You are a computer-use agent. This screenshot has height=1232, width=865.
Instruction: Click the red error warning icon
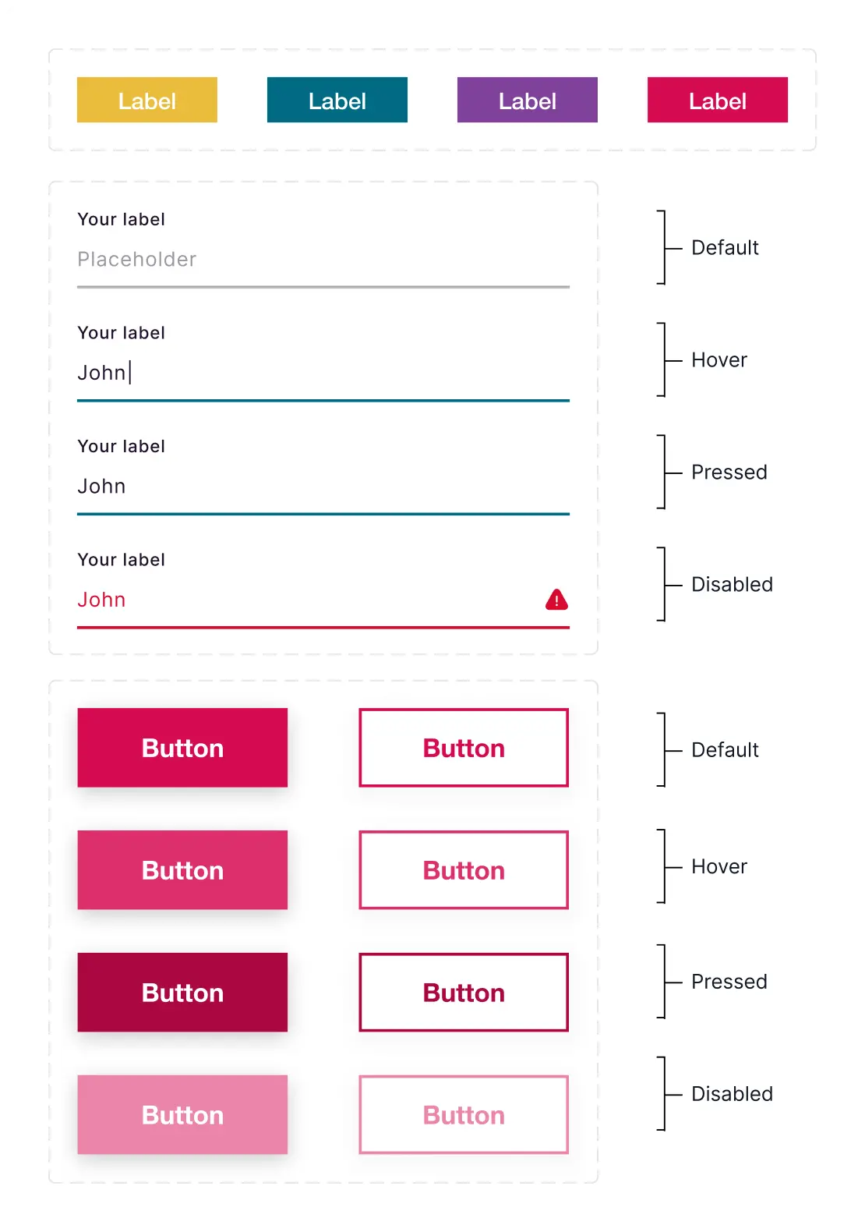[x=556, y=600]
